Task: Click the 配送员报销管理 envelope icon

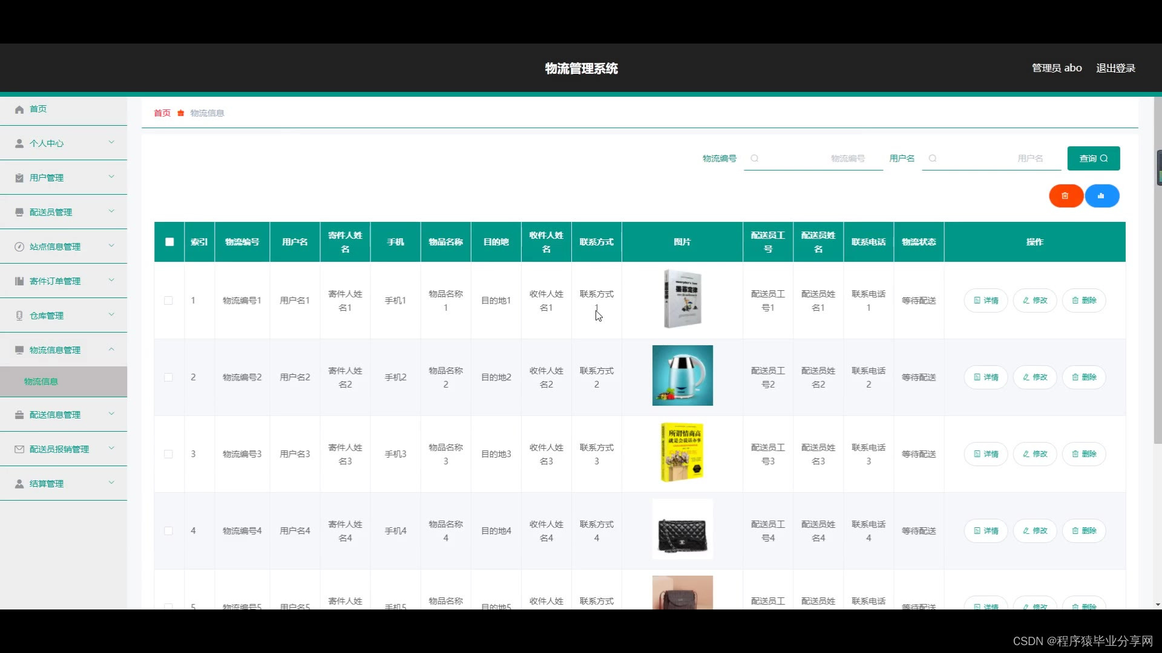Action: [x=19, y=449]
